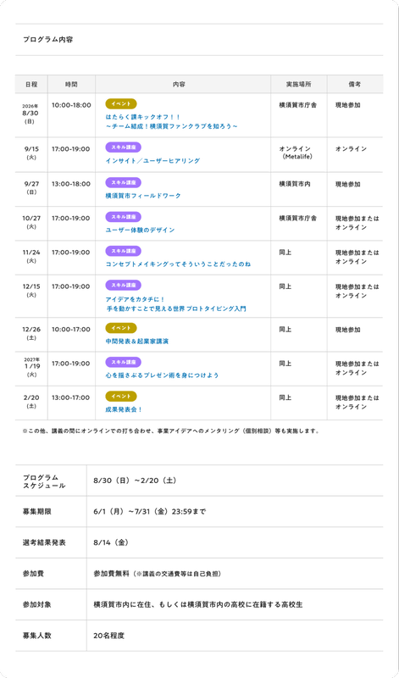Open the 心を揺さぶるプレゼン術を身につけよう link
This screenshot has width=399, height=678.
162,375
